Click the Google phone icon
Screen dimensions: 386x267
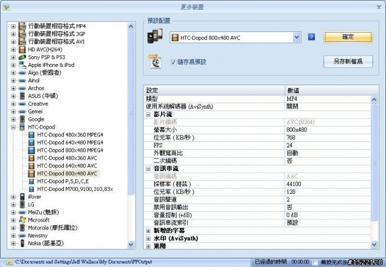tap(22, 120)
